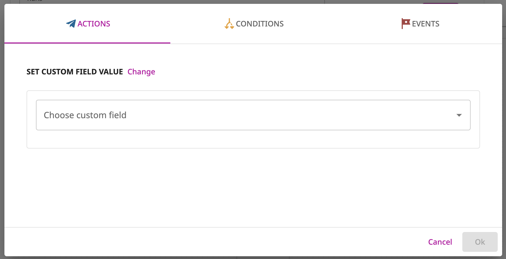The width and height of the screenshot is (506, 259).
Task: Click the dimmed backdrop left of the dialog
Action: click(2, 129)
